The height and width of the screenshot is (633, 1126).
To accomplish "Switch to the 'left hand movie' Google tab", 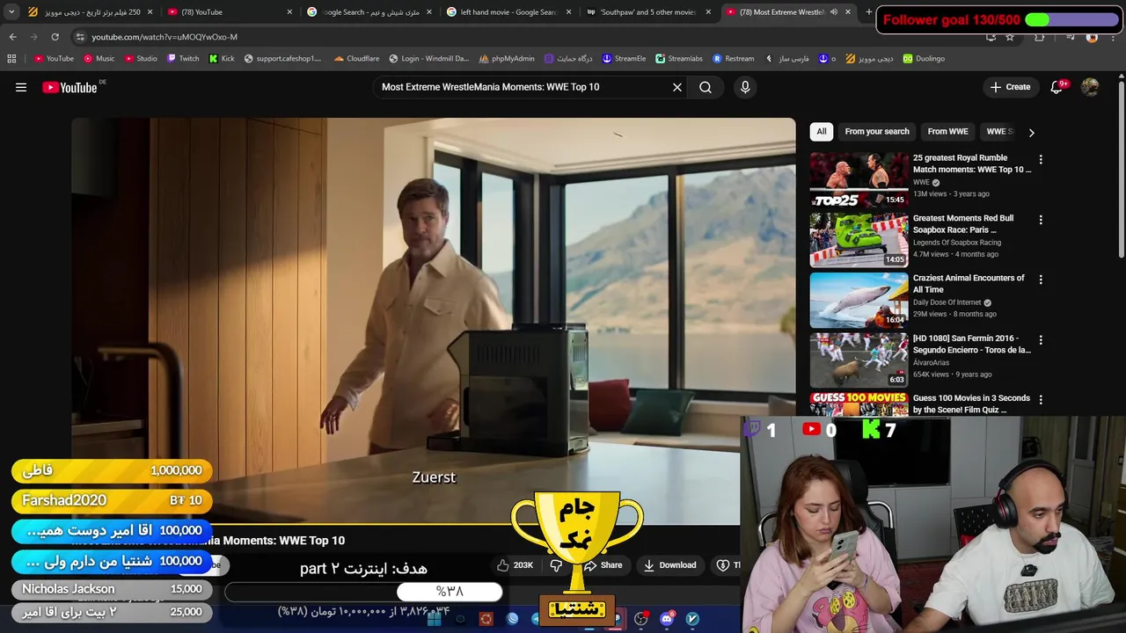I will tap(508, 12).
